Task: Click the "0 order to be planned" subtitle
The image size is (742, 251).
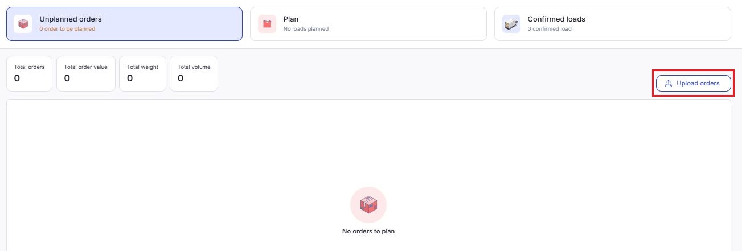Action: pos(67,29)
